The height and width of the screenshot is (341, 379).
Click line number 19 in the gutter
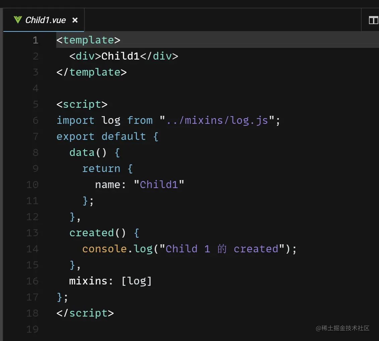pos(32,329)
